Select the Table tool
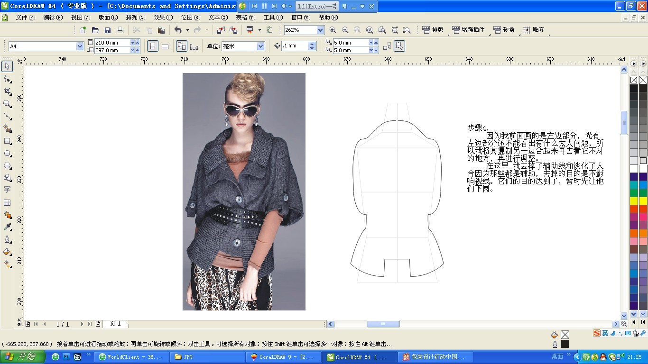 [x=7, y=202]
